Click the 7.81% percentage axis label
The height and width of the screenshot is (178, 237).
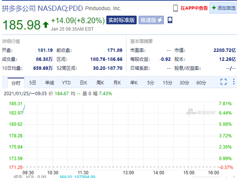click(x=225, y=104)
